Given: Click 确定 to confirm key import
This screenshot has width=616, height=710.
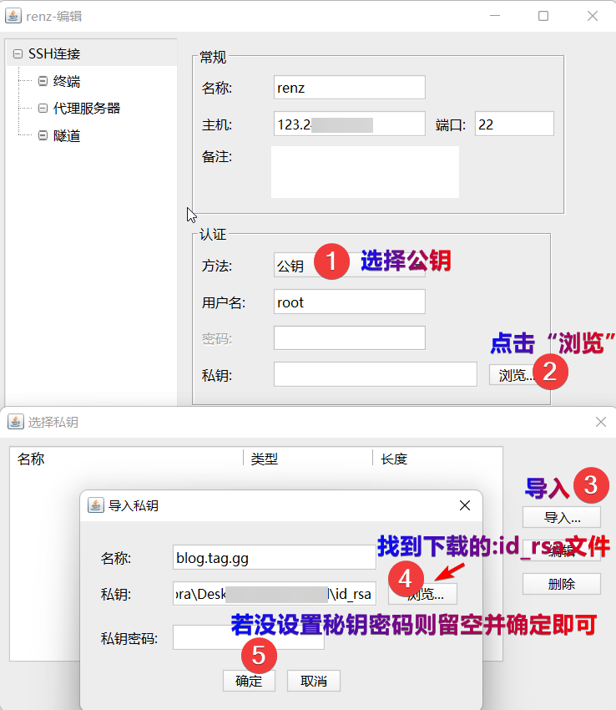Looking at the screenshot, I should (249, 681).
